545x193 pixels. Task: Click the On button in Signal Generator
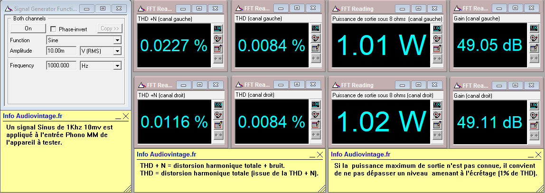point(28,28)
